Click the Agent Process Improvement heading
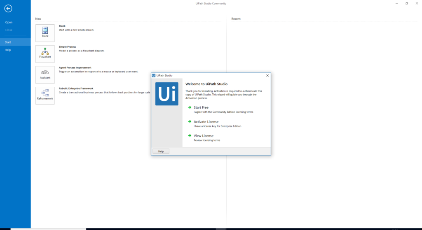Screen dimensions: 422x230 [x=75, y=68]
